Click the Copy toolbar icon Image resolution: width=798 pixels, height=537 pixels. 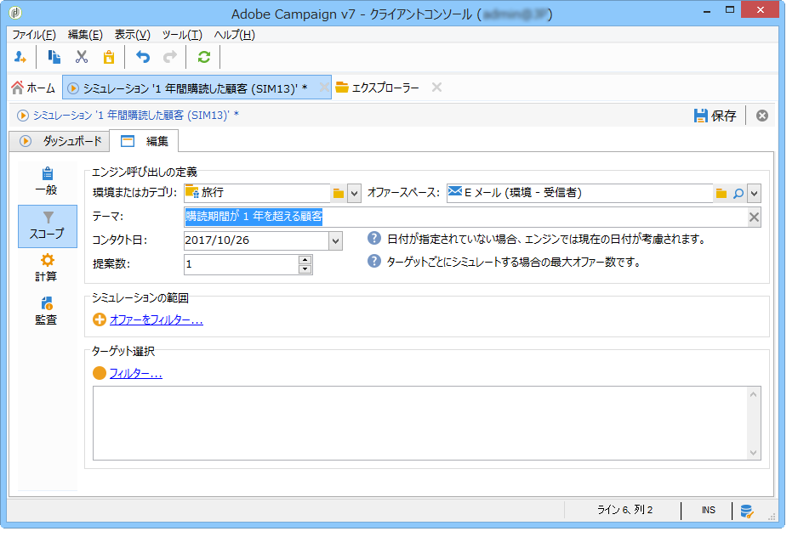[x=54, y=57]
